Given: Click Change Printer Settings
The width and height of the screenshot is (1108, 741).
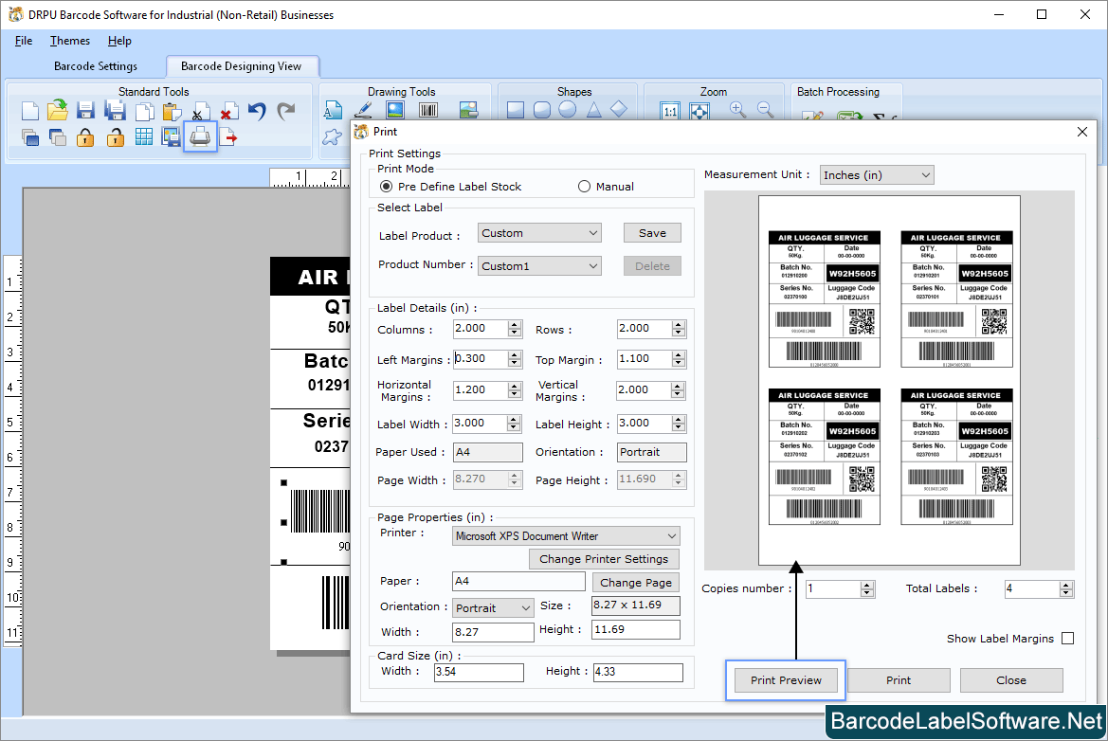Looking at the screenshot, I should (x=604, y=558).
